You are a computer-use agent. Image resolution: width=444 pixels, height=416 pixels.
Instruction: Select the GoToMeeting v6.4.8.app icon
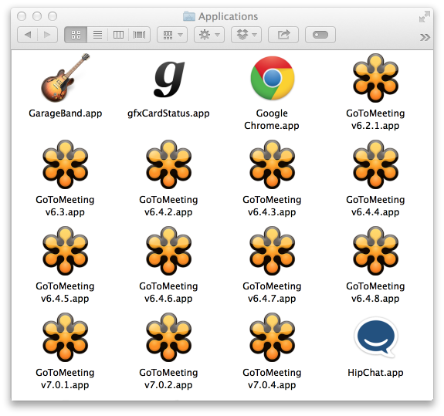[375, 251]
